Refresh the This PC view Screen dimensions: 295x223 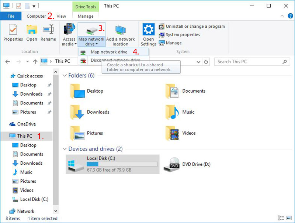(206, 62)
